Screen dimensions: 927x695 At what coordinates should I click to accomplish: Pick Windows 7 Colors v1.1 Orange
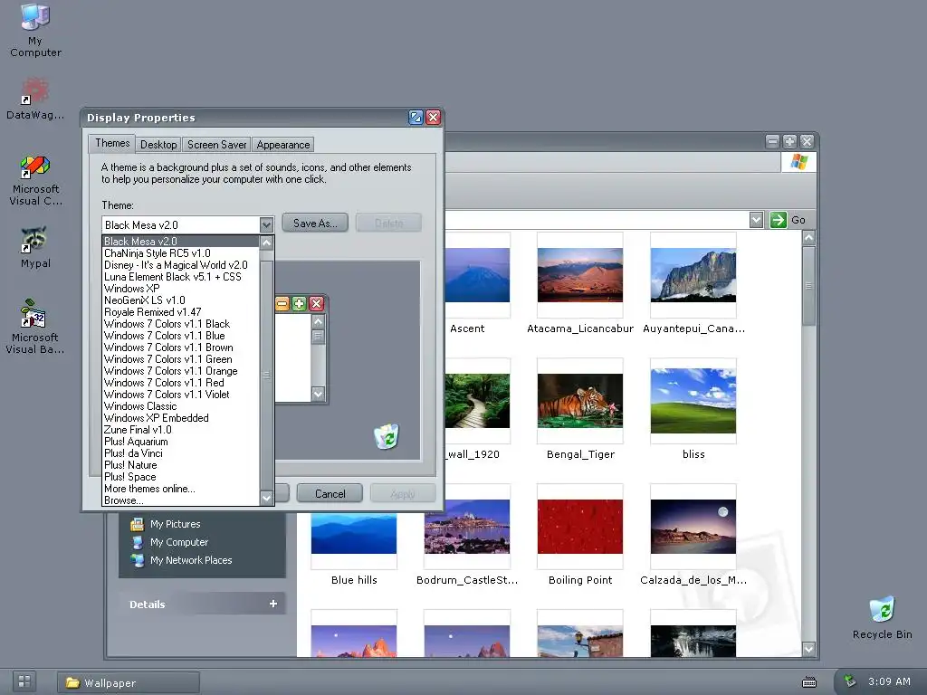click(180, 371)
